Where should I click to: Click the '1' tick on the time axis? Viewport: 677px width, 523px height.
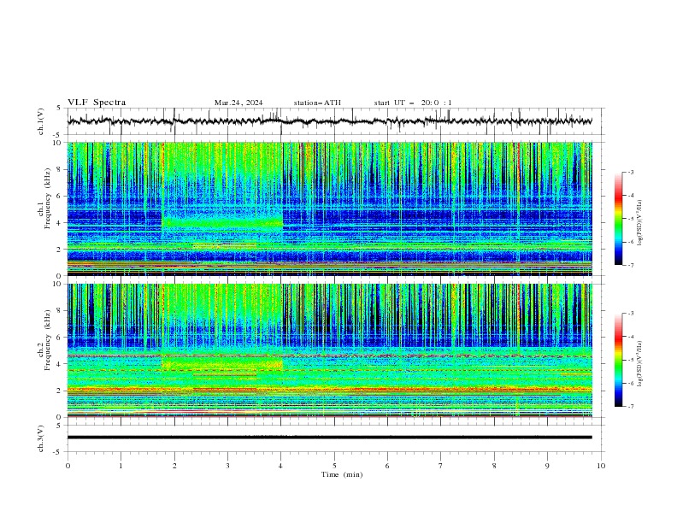coord(121,466)
